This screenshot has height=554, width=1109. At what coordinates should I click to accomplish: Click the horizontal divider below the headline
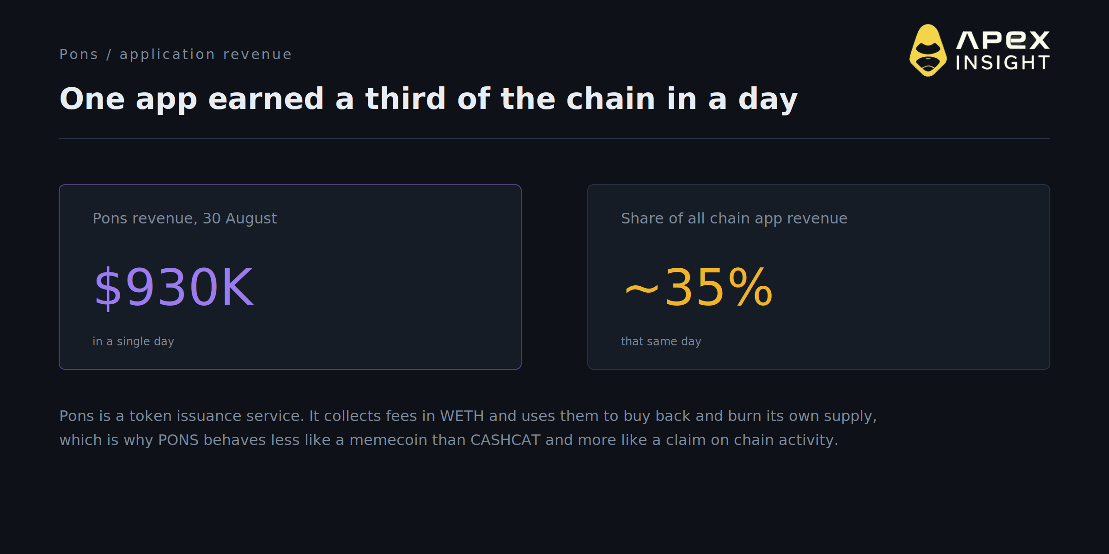[554, 138]
